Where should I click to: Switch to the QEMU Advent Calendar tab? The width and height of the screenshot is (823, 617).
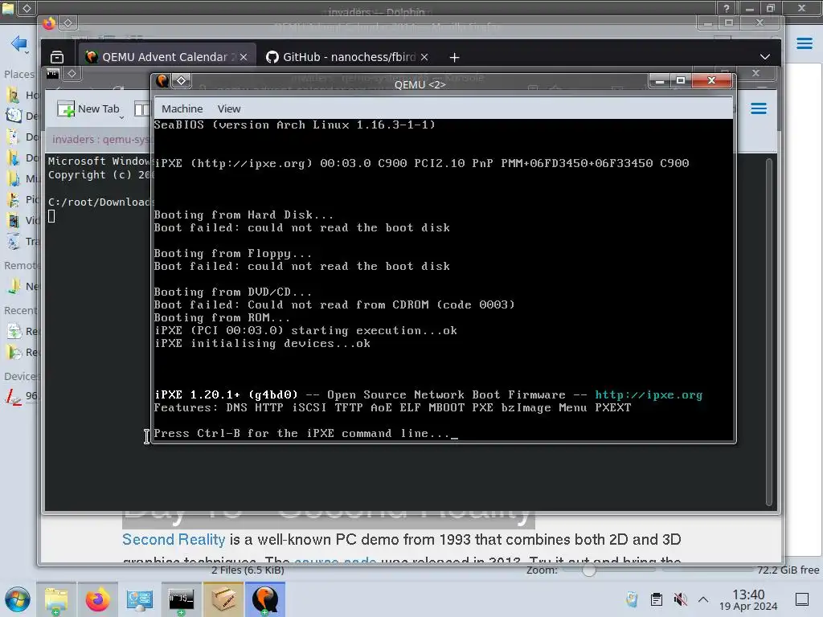coord(167,57)
